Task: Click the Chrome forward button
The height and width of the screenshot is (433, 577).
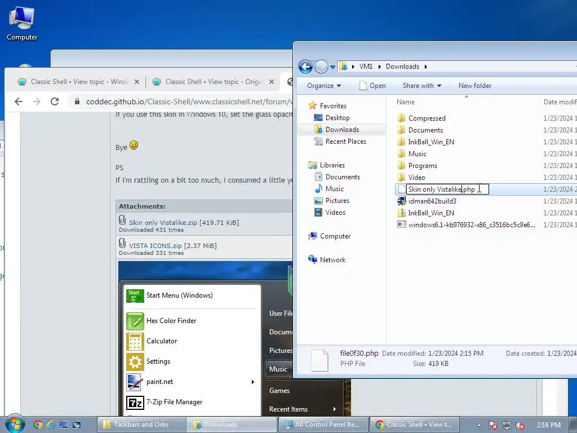Action: pyautogui.click(x=37, y=101)
